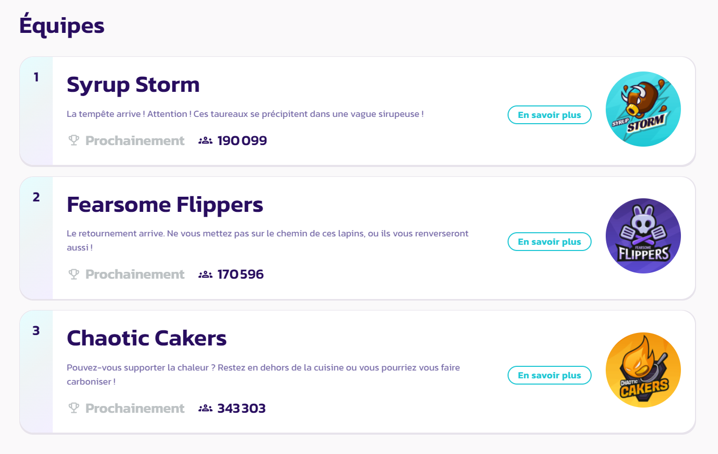Click the Fearsome Flippers rabbit skull logo

pyautogui.click(x=643, y=236)
